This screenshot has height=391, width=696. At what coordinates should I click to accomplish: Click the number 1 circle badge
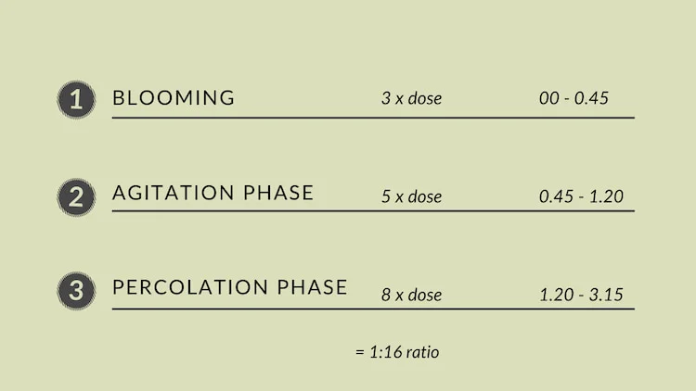(76, 100)
